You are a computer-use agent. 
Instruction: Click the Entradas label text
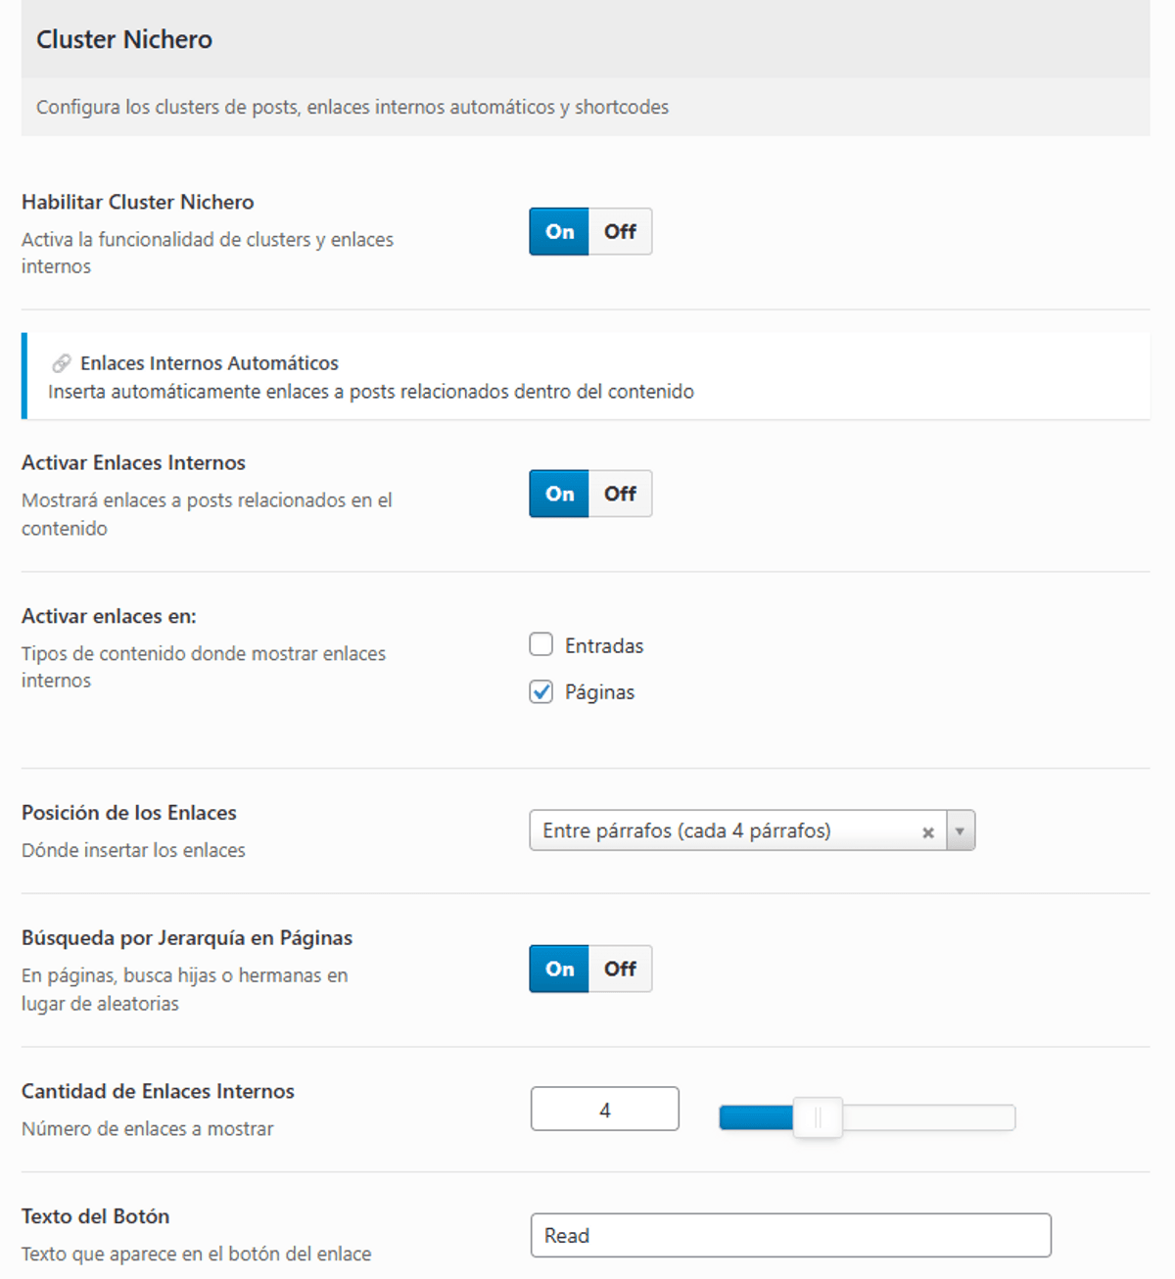coord(604,646)
